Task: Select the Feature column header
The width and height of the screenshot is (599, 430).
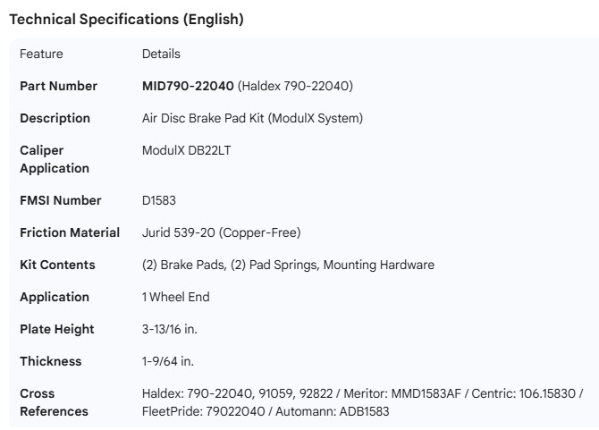Action: pos(41,54)
